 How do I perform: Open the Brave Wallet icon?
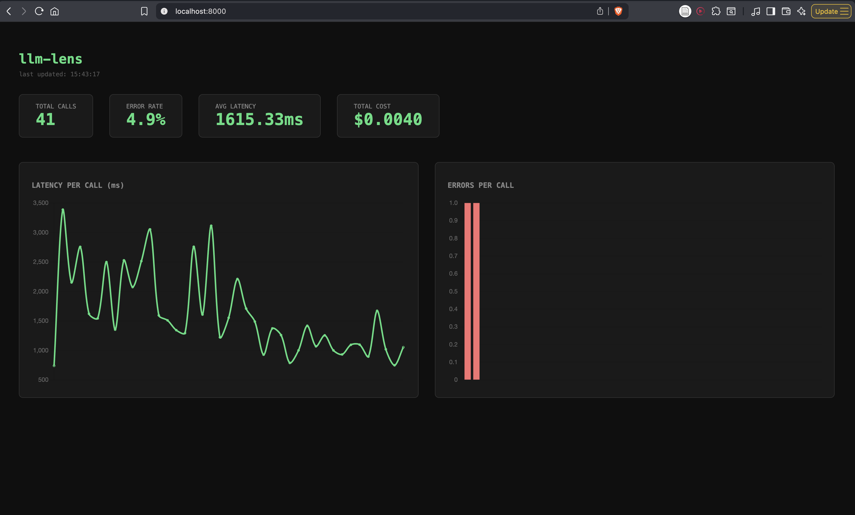point(786,11)
